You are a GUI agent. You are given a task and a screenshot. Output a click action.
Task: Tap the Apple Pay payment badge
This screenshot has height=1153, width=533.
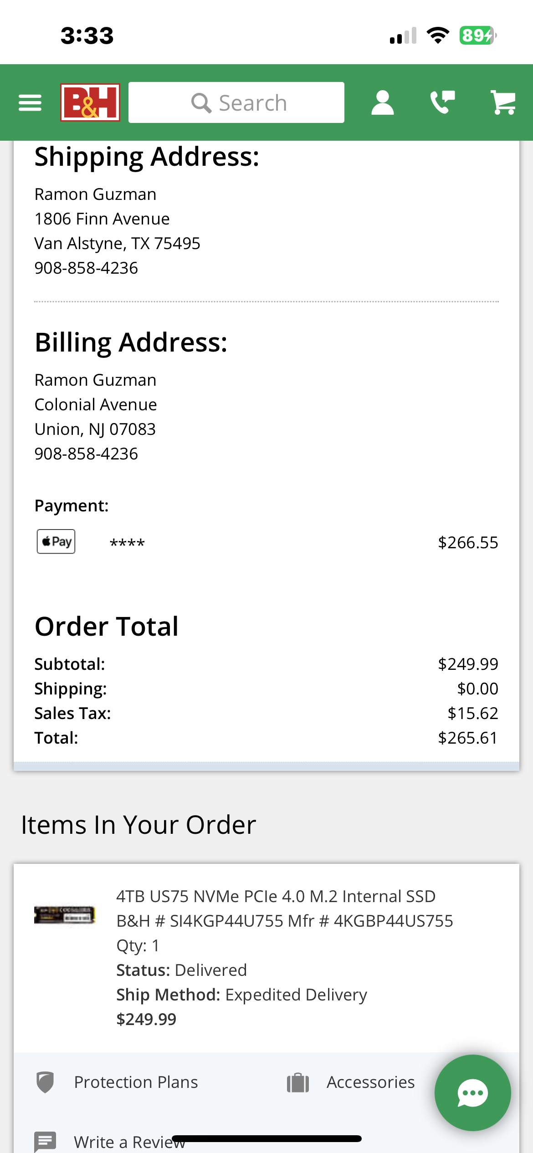56,541
